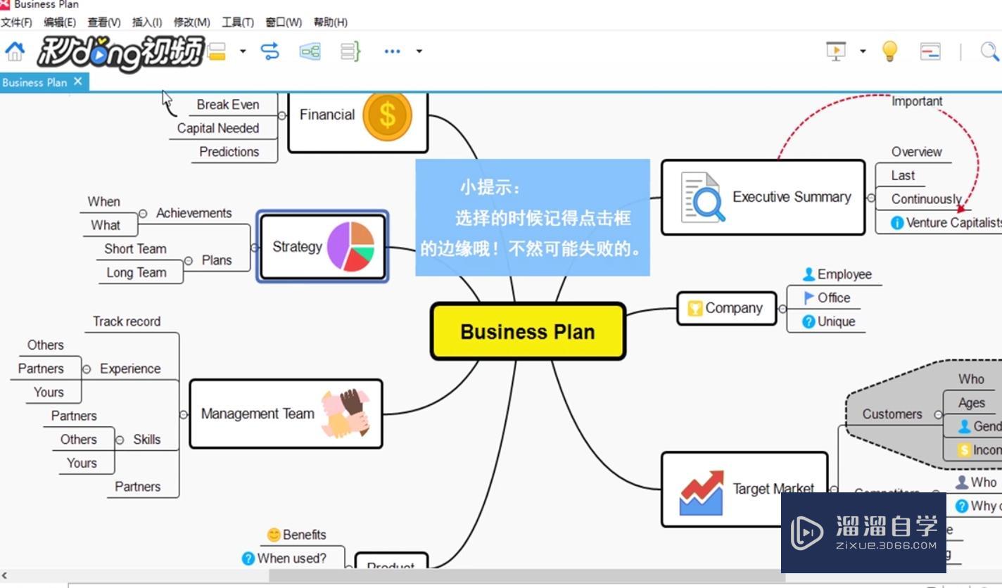1002x588 pixels.
Task: Select the Continuously subtopic
Action: tap(926, 199)
